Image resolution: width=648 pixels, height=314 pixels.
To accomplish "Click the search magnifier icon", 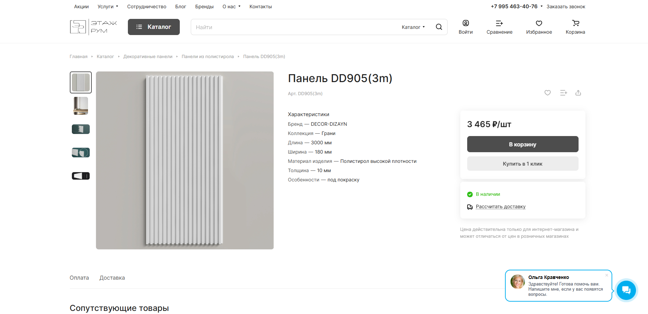I will pyautogui.click(x=439, y=27).
